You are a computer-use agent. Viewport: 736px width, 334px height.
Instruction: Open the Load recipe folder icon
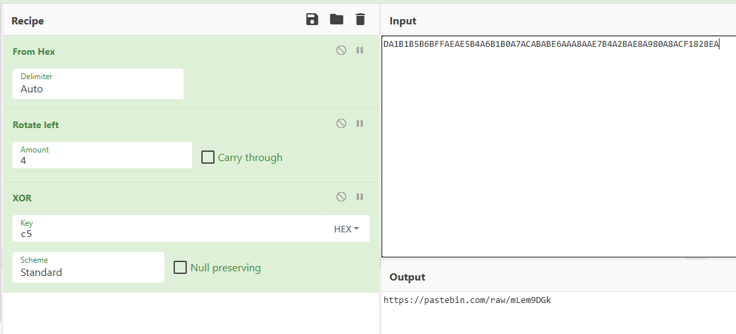337,20
